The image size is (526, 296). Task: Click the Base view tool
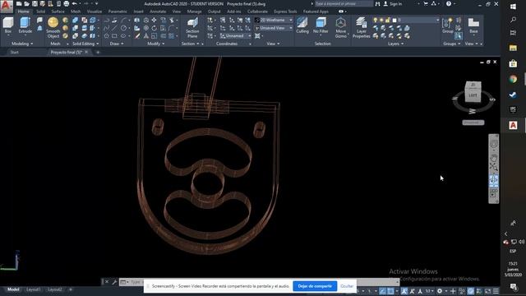473,25
